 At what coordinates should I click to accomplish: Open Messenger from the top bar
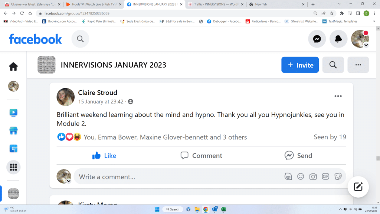coord(317,39)
